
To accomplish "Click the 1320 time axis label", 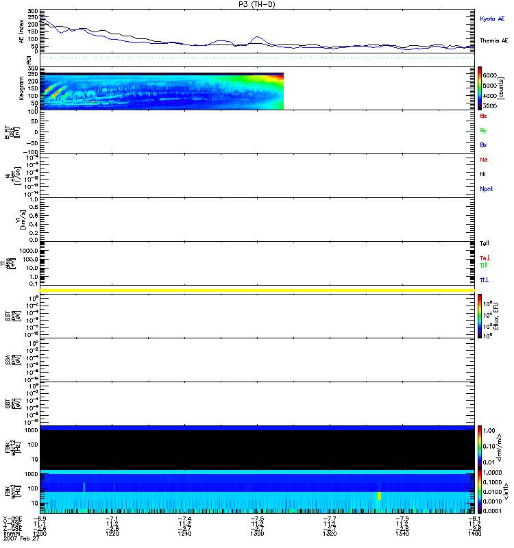I will coord(330,534).
